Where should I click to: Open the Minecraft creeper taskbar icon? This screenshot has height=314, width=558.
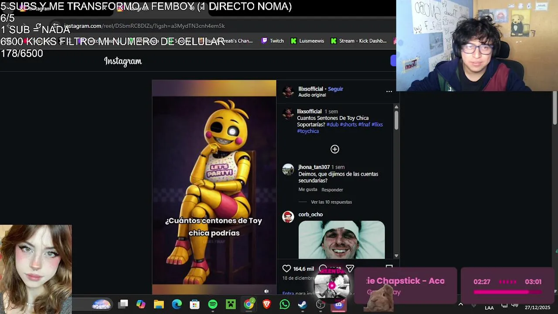pyautogui.click(x=231, y=304)
